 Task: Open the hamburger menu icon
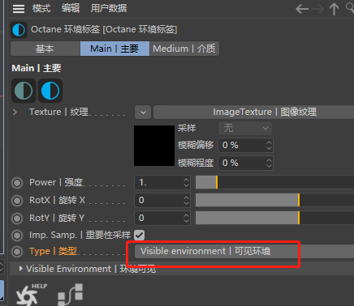click(19, 9)
